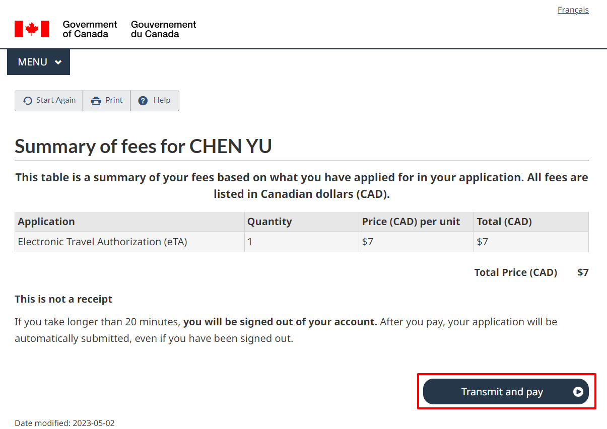Open the MENU navigation label
Viewport: 607px width, 429px height.
point(33,62)
